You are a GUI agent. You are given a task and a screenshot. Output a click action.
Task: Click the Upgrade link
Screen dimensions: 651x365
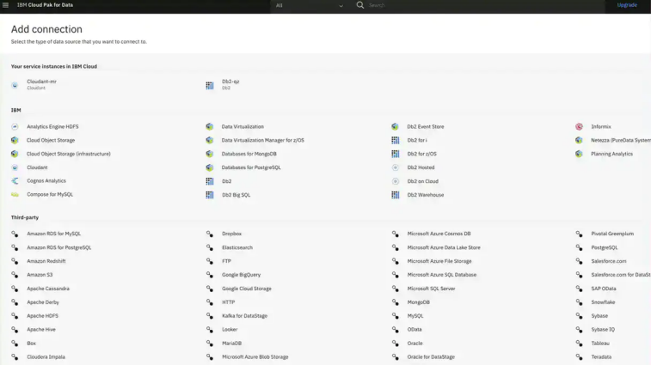pos(627,5)
